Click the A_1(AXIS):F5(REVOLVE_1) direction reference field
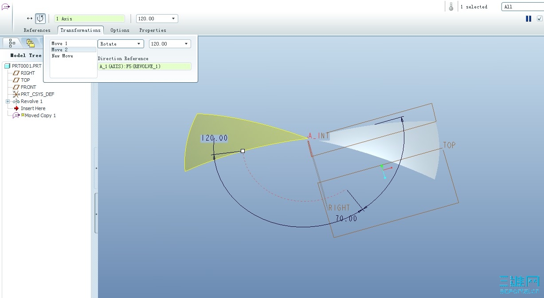This screenshot has width=544, height=298. [x=145, y=66]
